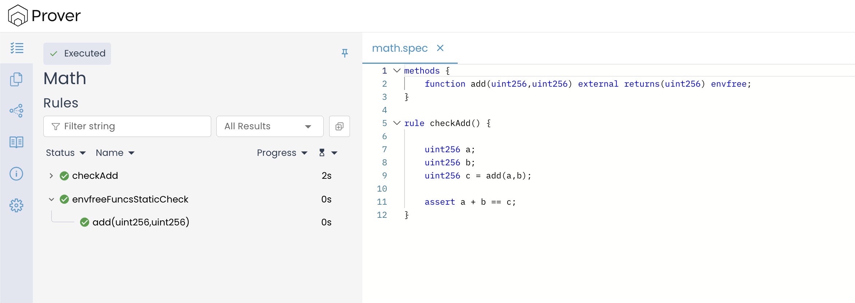Click the expand-all rules icon button
Screen dimensions: 855x303
click(x=339, y=126)
